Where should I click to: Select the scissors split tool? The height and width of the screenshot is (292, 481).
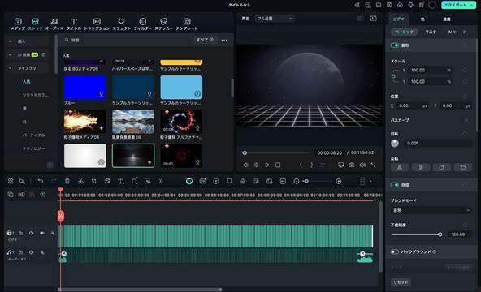pyautogui.click(x=80, y=181)
